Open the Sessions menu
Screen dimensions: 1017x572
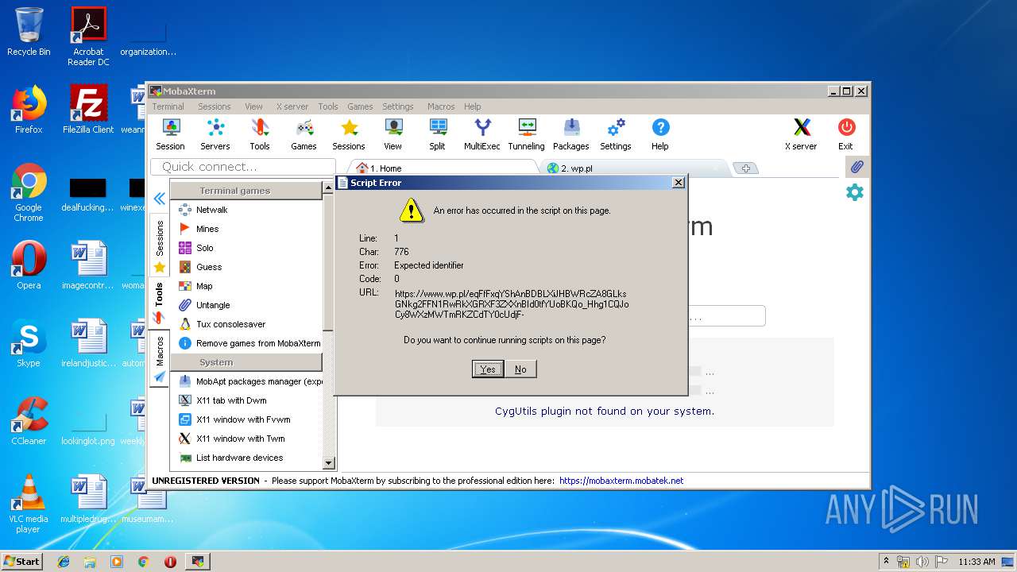215,106
